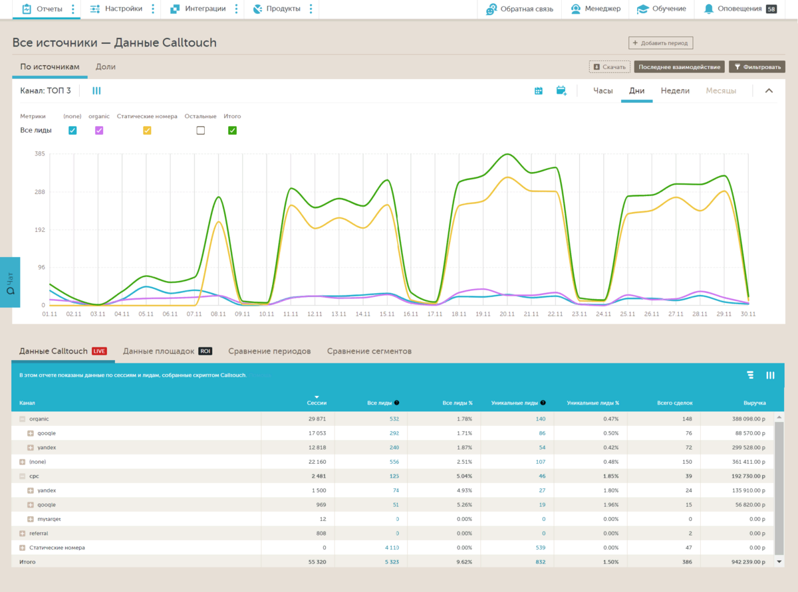798x592 pixels.
Task: Click the calendar with plus icon
Action: pyautogui.click(x=561, y=90)
